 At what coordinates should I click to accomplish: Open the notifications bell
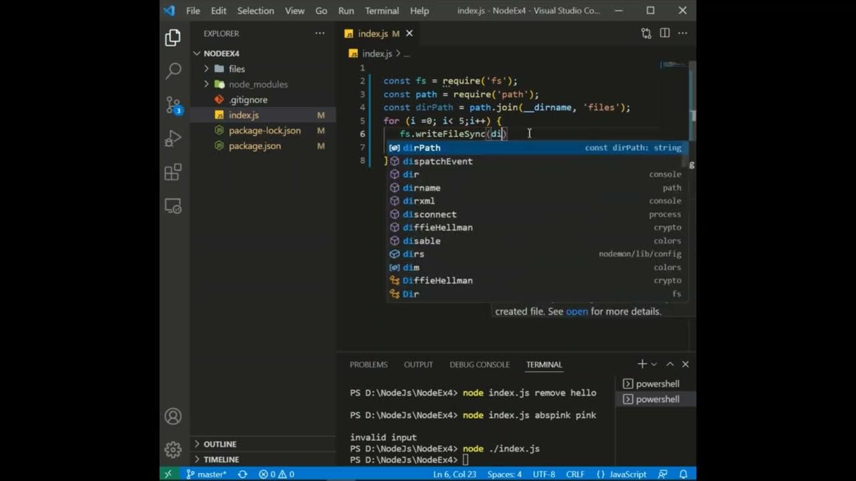pos(683,474)
